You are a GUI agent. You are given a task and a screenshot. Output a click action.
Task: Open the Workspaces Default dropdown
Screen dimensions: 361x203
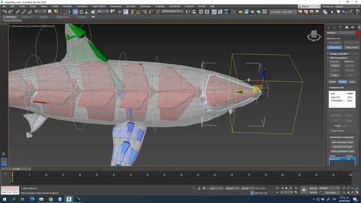point(347,6)
